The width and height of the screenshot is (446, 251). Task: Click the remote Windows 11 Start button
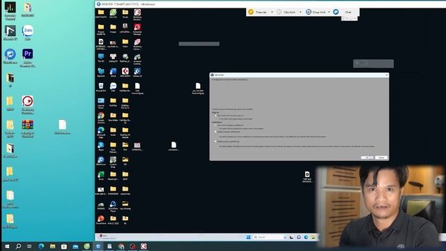[x=249, y=237]
